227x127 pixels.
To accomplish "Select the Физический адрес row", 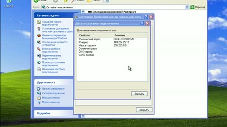I will (112, 39).
